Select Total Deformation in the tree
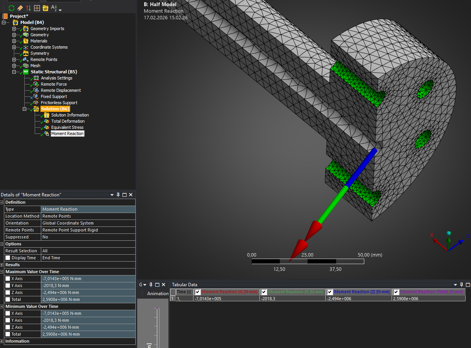This screenshot has height=348, width=471. pyautogui.click(x=67, y=121)
